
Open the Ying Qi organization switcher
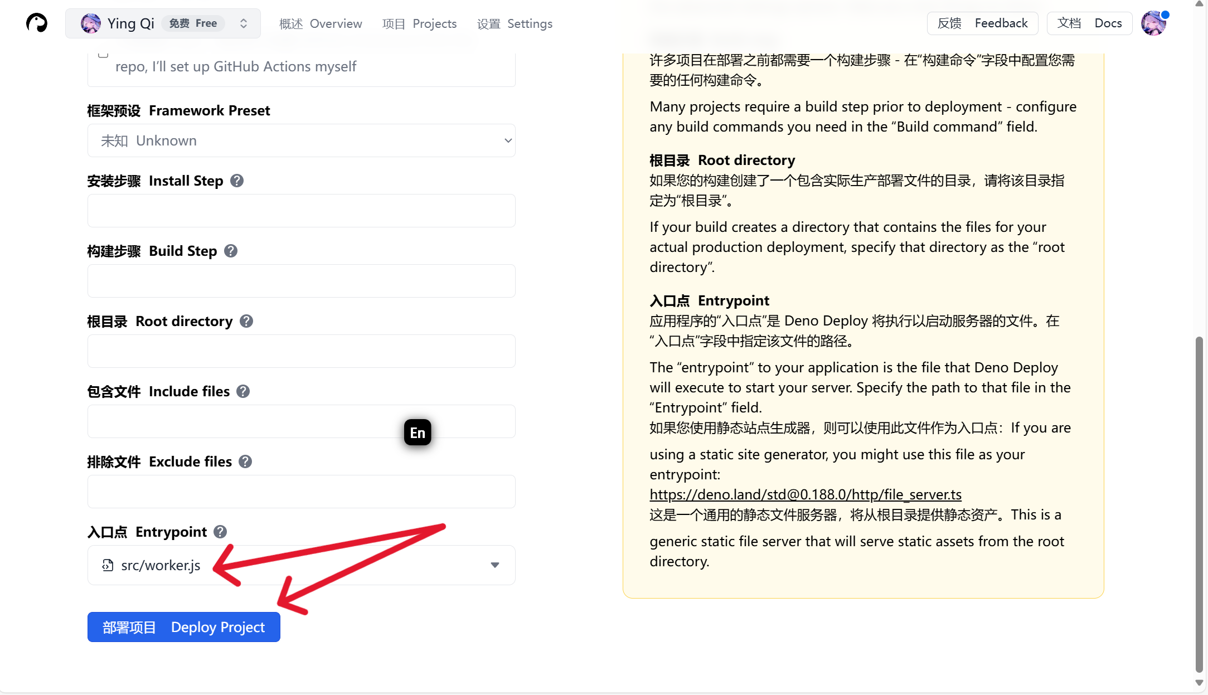(x=163, y=23)
